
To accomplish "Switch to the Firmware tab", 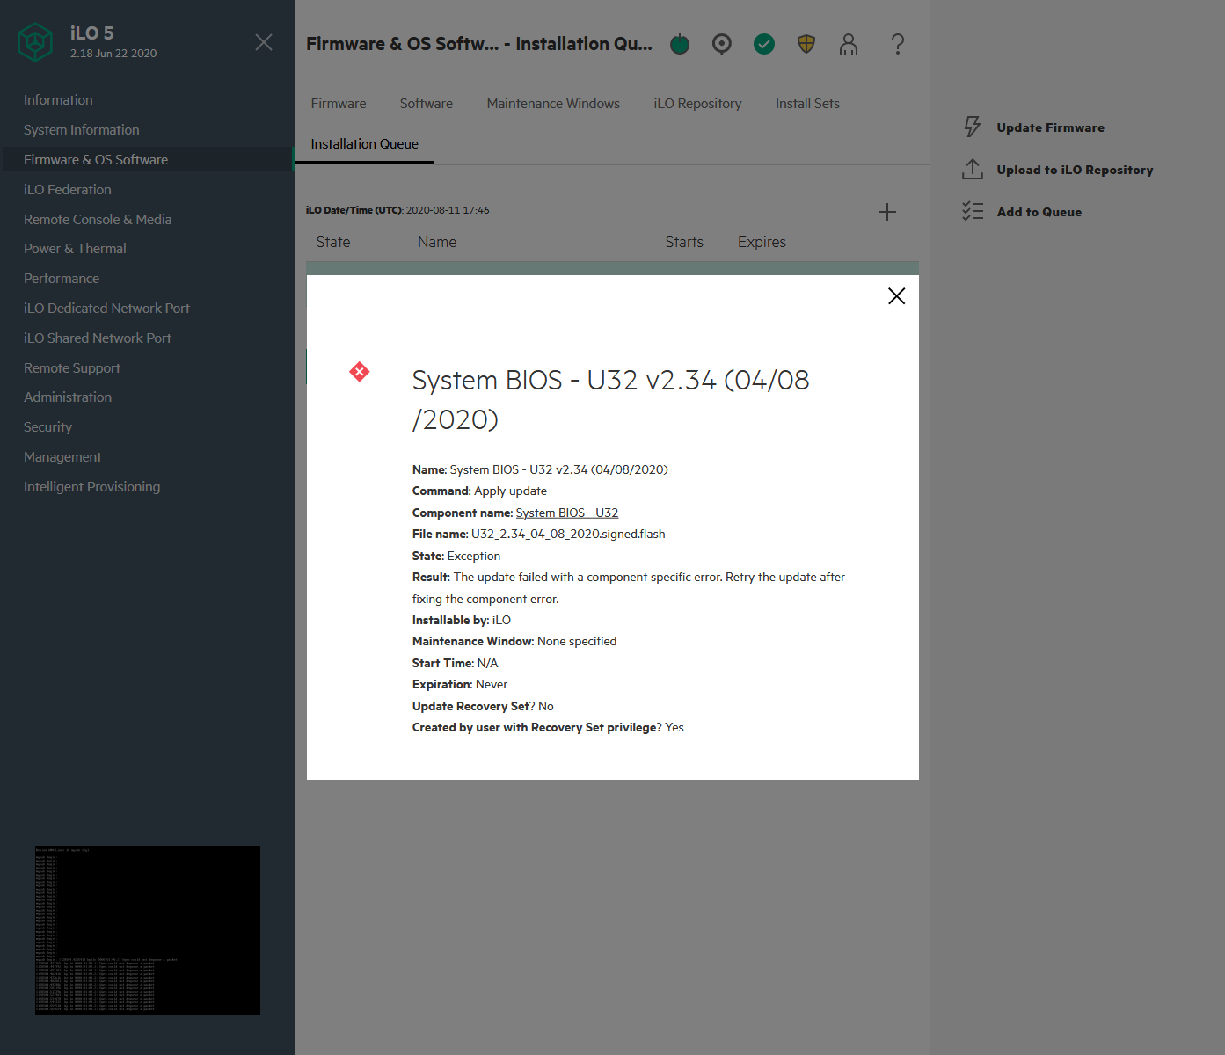I will click(339, 104).
